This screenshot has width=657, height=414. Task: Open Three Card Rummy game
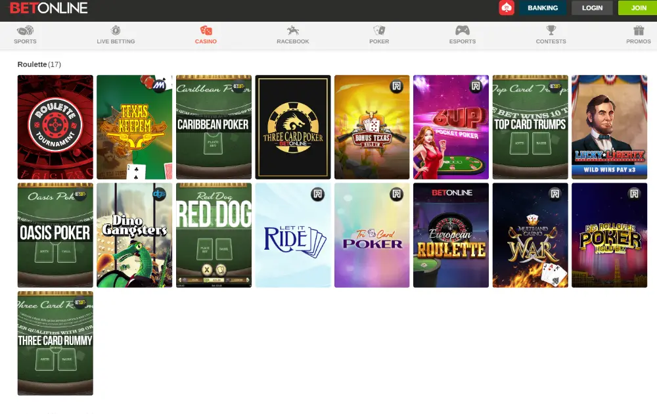[x=55, y=343]
